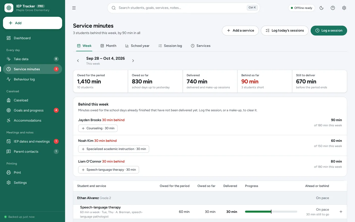Open Dashboard from sidebar

coord(32,38)
